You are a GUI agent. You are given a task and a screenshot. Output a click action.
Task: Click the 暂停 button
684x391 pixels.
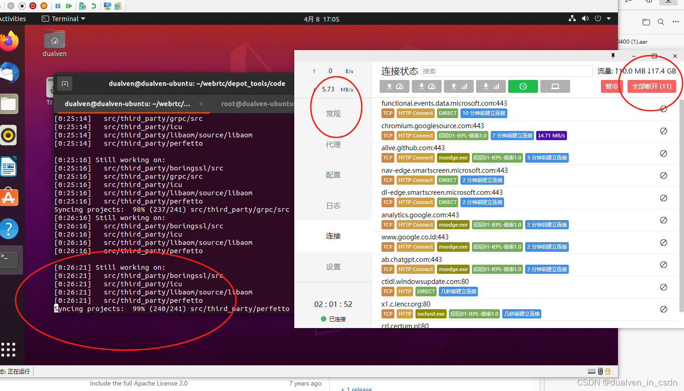(611, 86)
